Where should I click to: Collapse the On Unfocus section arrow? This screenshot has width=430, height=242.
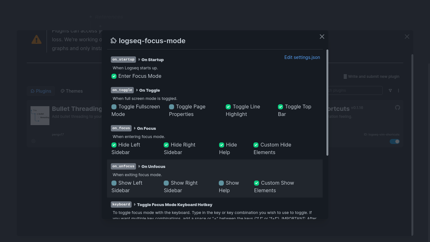point(139,166)
